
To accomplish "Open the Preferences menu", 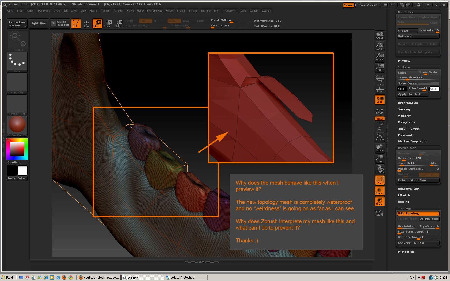I will [155, 11].
